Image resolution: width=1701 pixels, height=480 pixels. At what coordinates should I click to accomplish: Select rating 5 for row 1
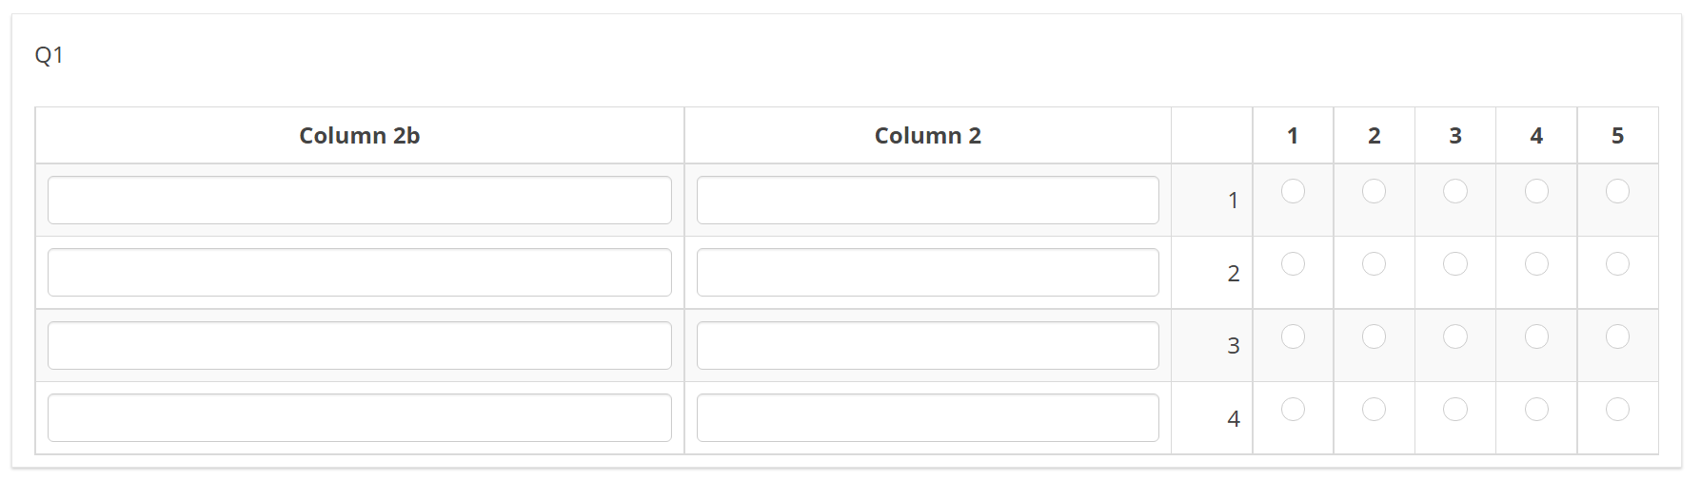(1617, 191)
